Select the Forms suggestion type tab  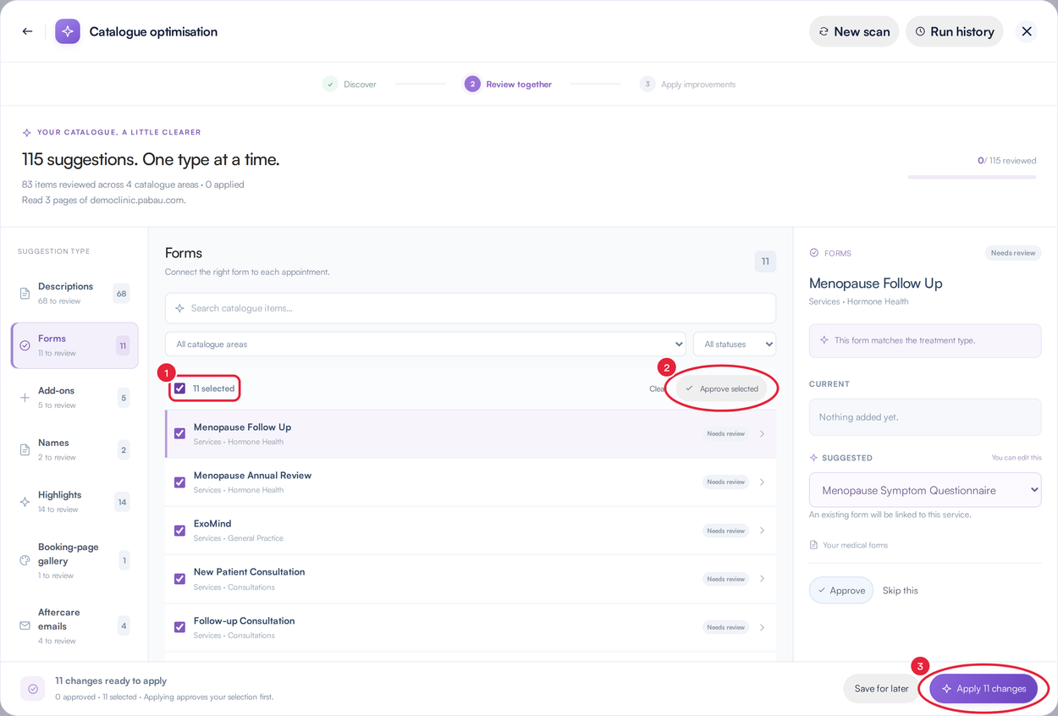(74, 345)
